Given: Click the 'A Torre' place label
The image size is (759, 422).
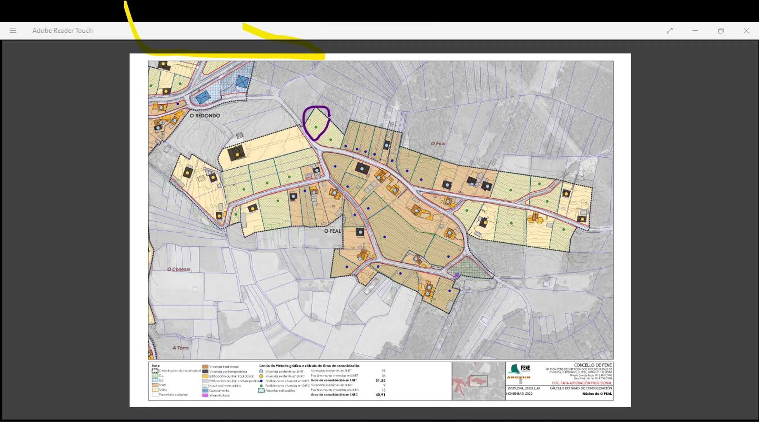Looking at the screenshot, I should (x=180, y=348).
